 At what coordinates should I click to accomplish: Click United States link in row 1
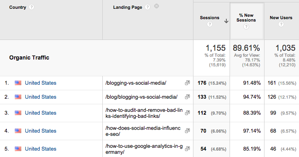click(41, 83)
